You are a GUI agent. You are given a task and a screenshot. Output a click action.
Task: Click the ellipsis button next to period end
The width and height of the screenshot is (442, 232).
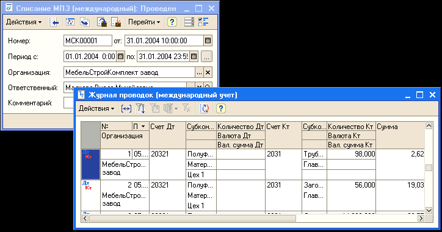click(206, 56)
